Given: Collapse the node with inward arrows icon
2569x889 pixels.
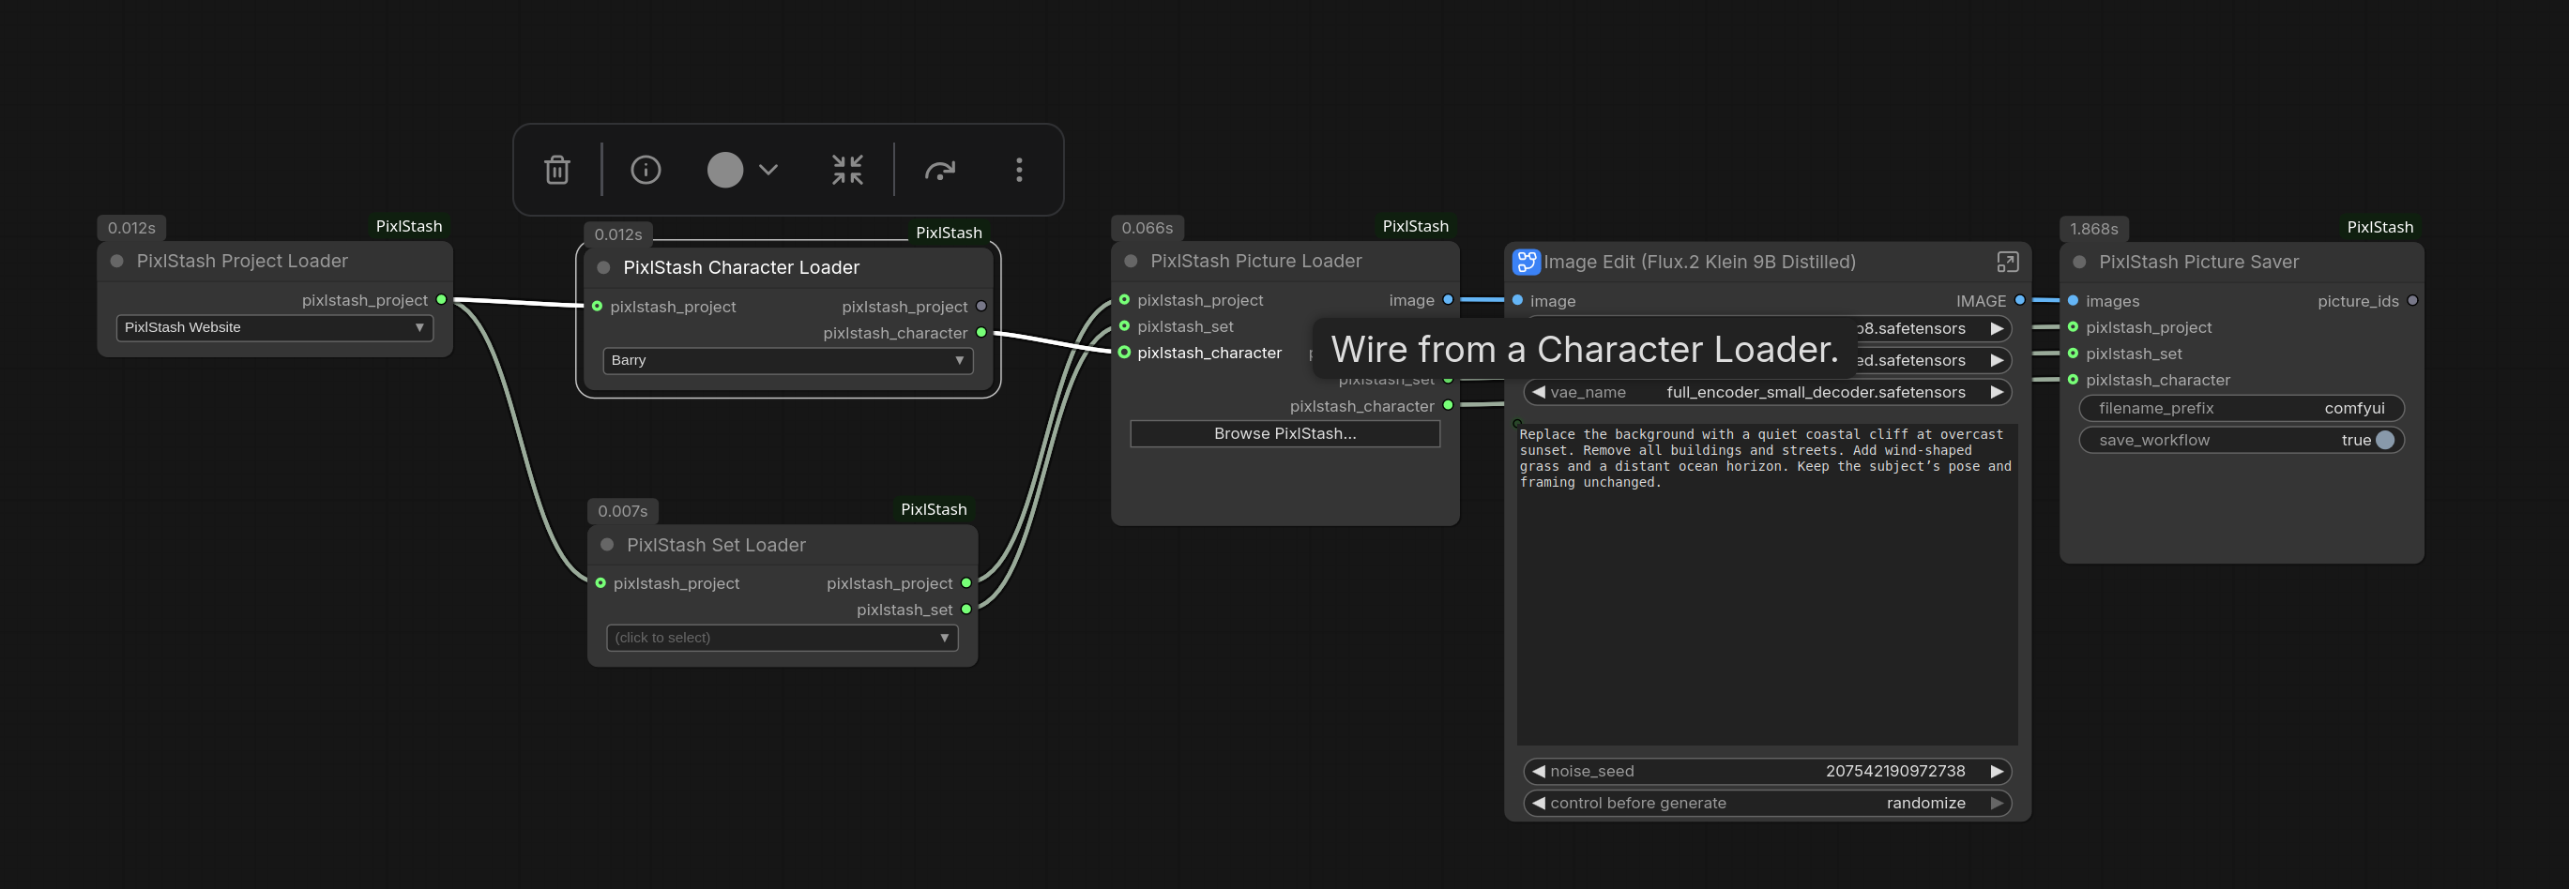Looking at the screenshot, I should click(847, 170).
